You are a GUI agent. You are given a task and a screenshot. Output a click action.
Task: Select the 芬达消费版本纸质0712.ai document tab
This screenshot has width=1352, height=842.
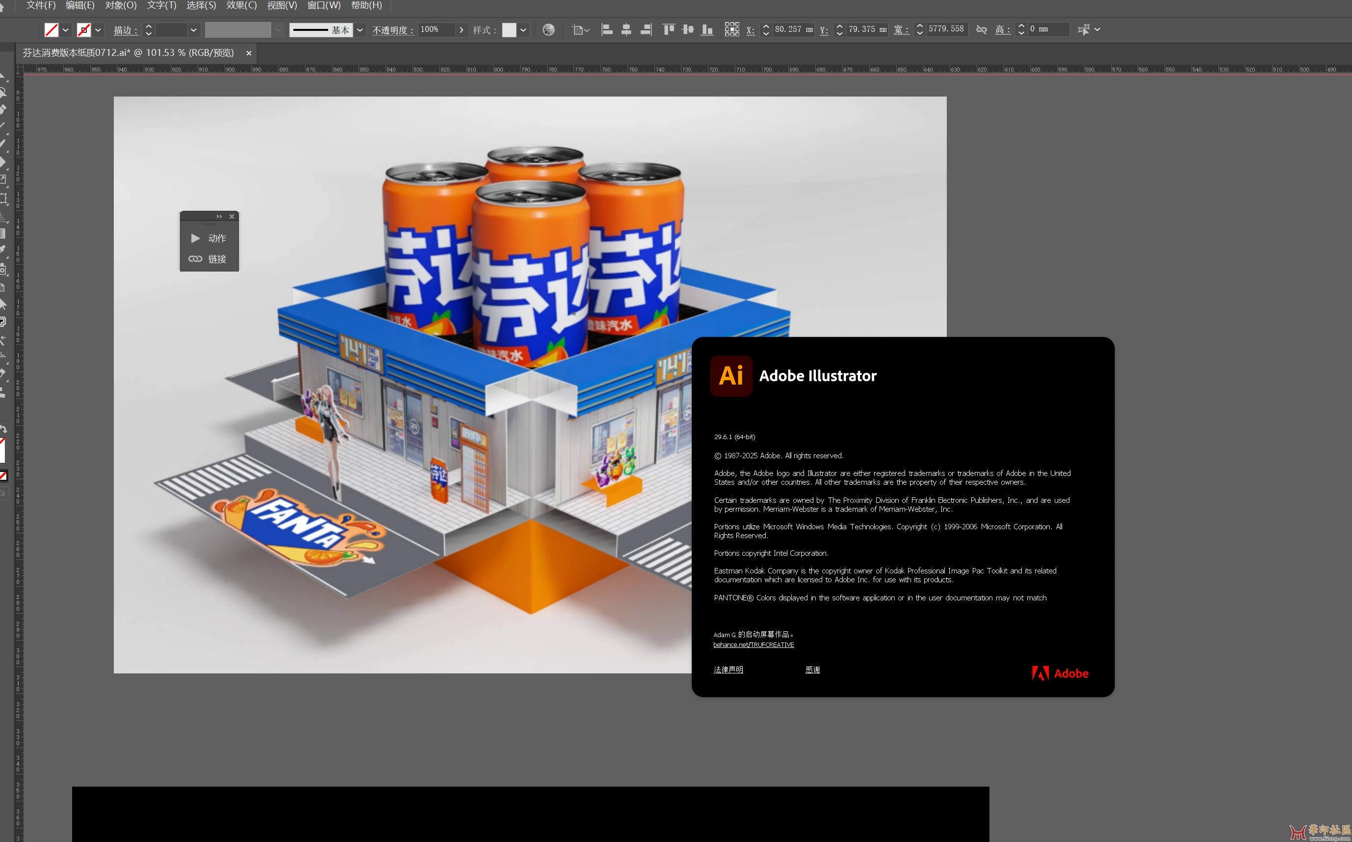pos(128,53)
